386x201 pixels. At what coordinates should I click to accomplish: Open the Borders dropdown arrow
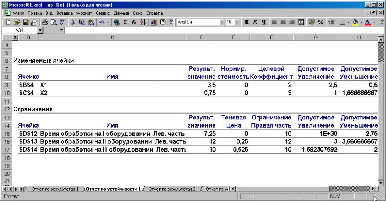(348, 22)
